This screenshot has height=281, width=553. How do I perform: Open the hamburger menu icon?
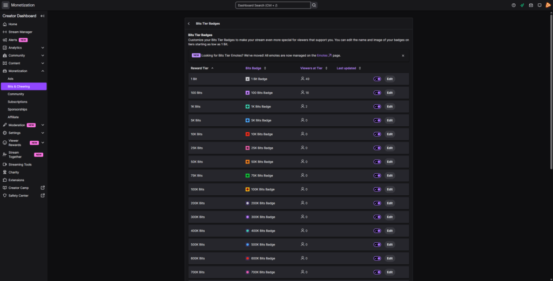point(5,5)
